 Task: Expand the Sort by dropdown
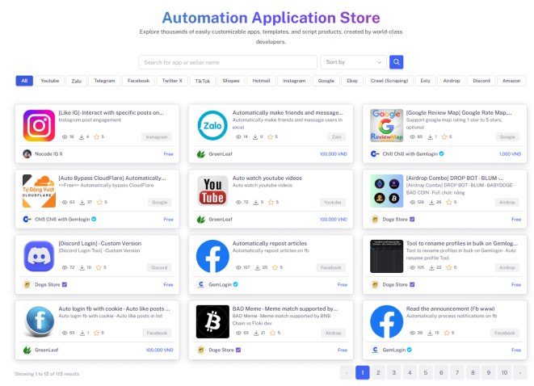pos(353,62)
